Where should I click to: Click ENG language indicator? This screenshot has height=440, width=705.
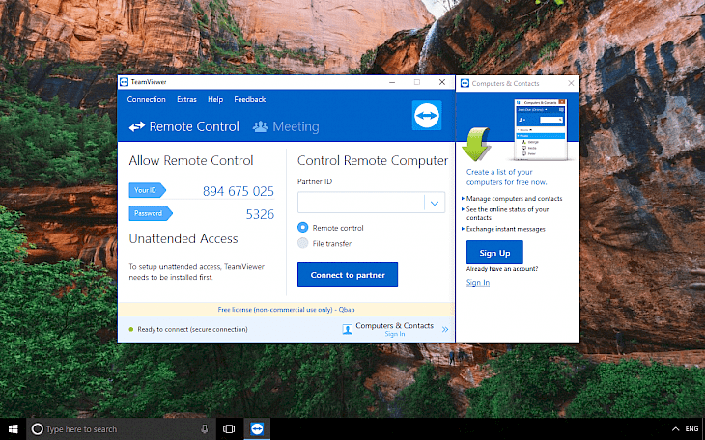pyautogui.click(x=691, y=428)
